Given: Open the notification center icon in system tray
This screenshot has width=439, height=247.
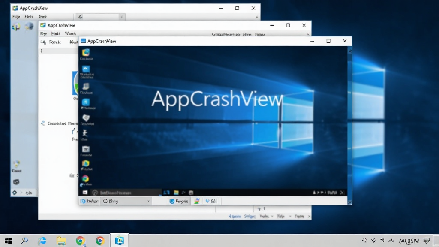Looking at the screenshot, I should pos(427,241).
